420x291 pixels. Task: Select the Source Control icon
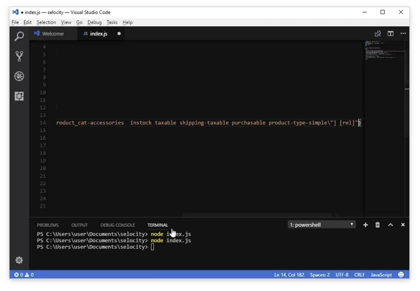coord(18,56)
